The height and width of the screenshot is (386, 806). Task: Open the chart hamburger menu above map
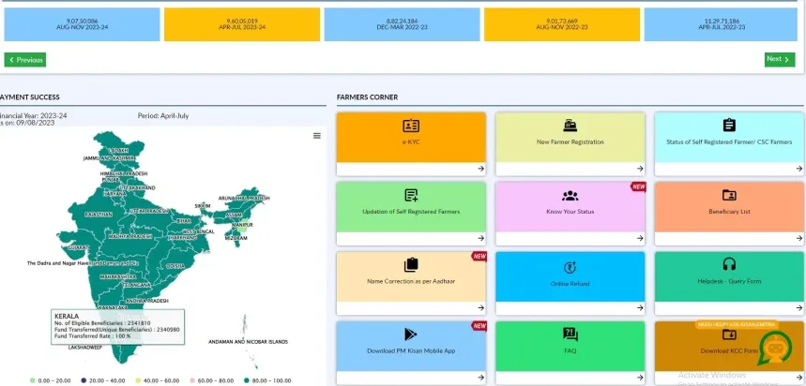317,136
